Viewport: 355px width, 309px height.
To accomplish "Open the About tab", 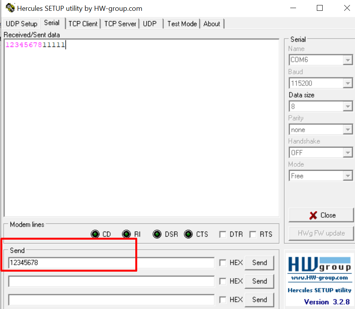I will pyautogui.click(x=212, y=24).
